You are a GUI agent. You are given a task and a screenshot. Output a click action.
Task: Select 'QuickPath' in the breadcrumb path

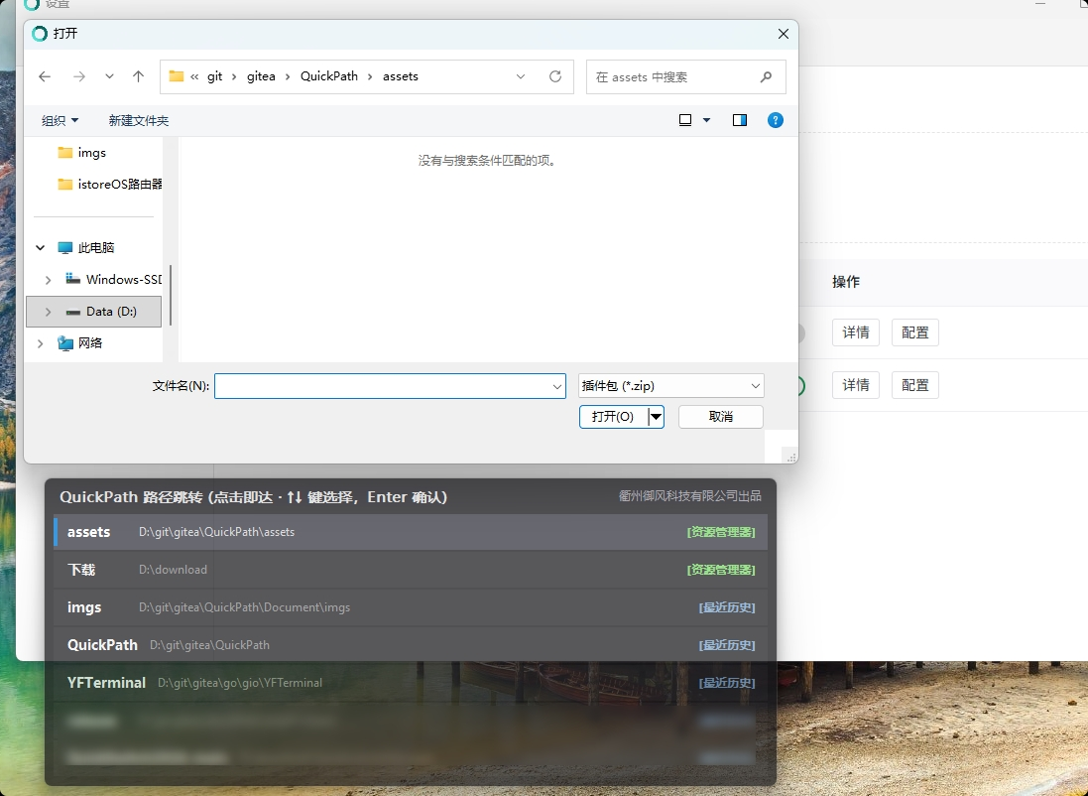329,76
